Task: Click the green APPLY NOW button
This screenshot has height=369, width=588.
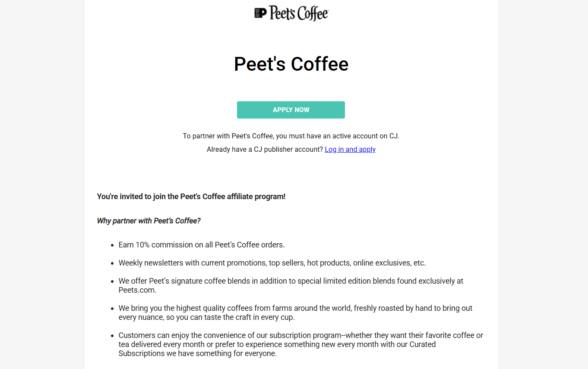Action: 291,110
